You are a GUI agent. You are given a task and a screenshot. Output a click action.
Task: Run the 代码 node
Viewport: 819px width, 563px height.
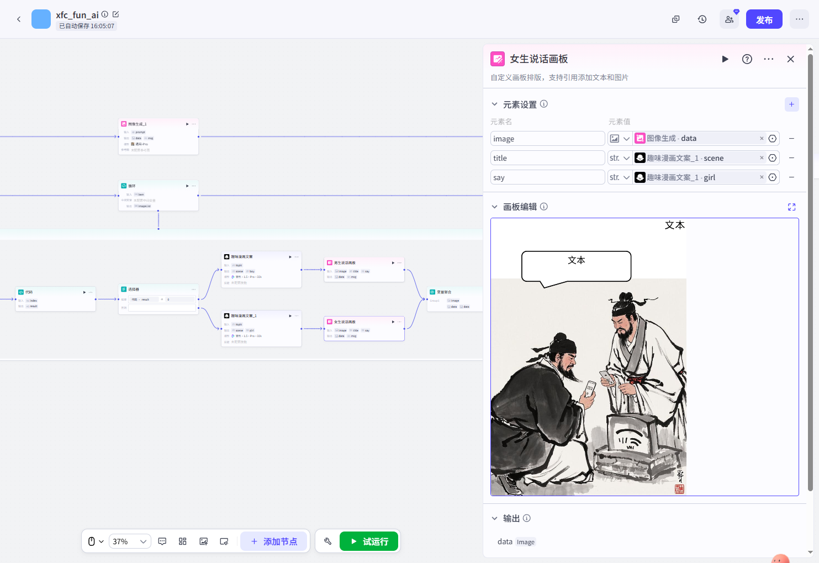coord(84,292)
